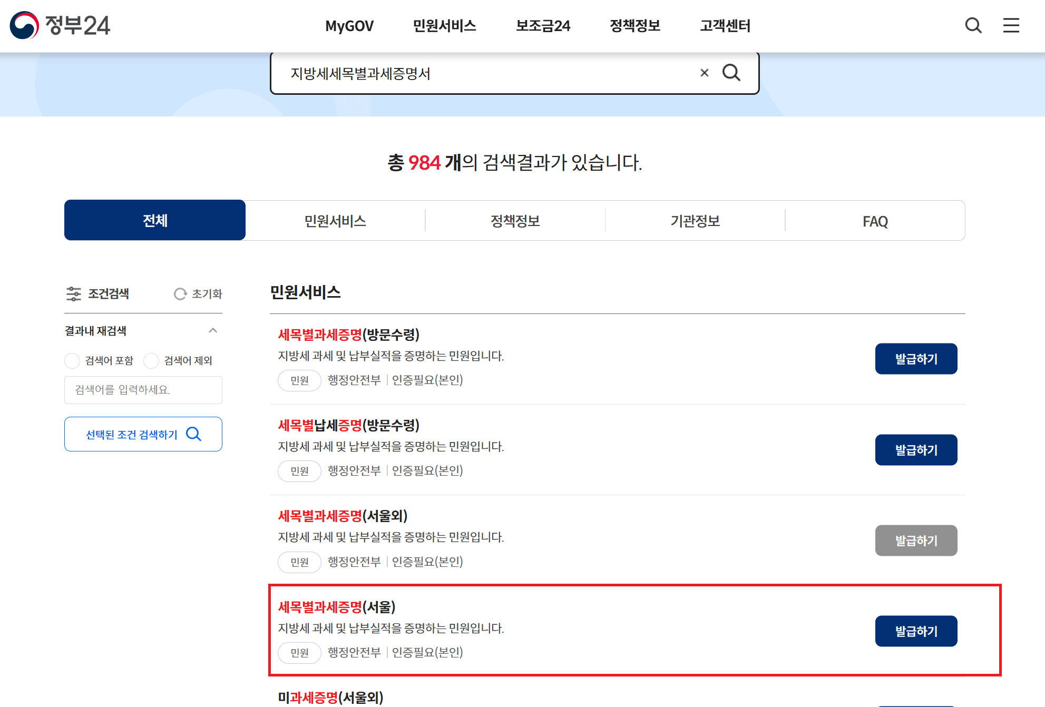This screenshot has height=707, width=1045.
Task: Open the MyGOV navigation menu
Action: (x=349, y=25)
